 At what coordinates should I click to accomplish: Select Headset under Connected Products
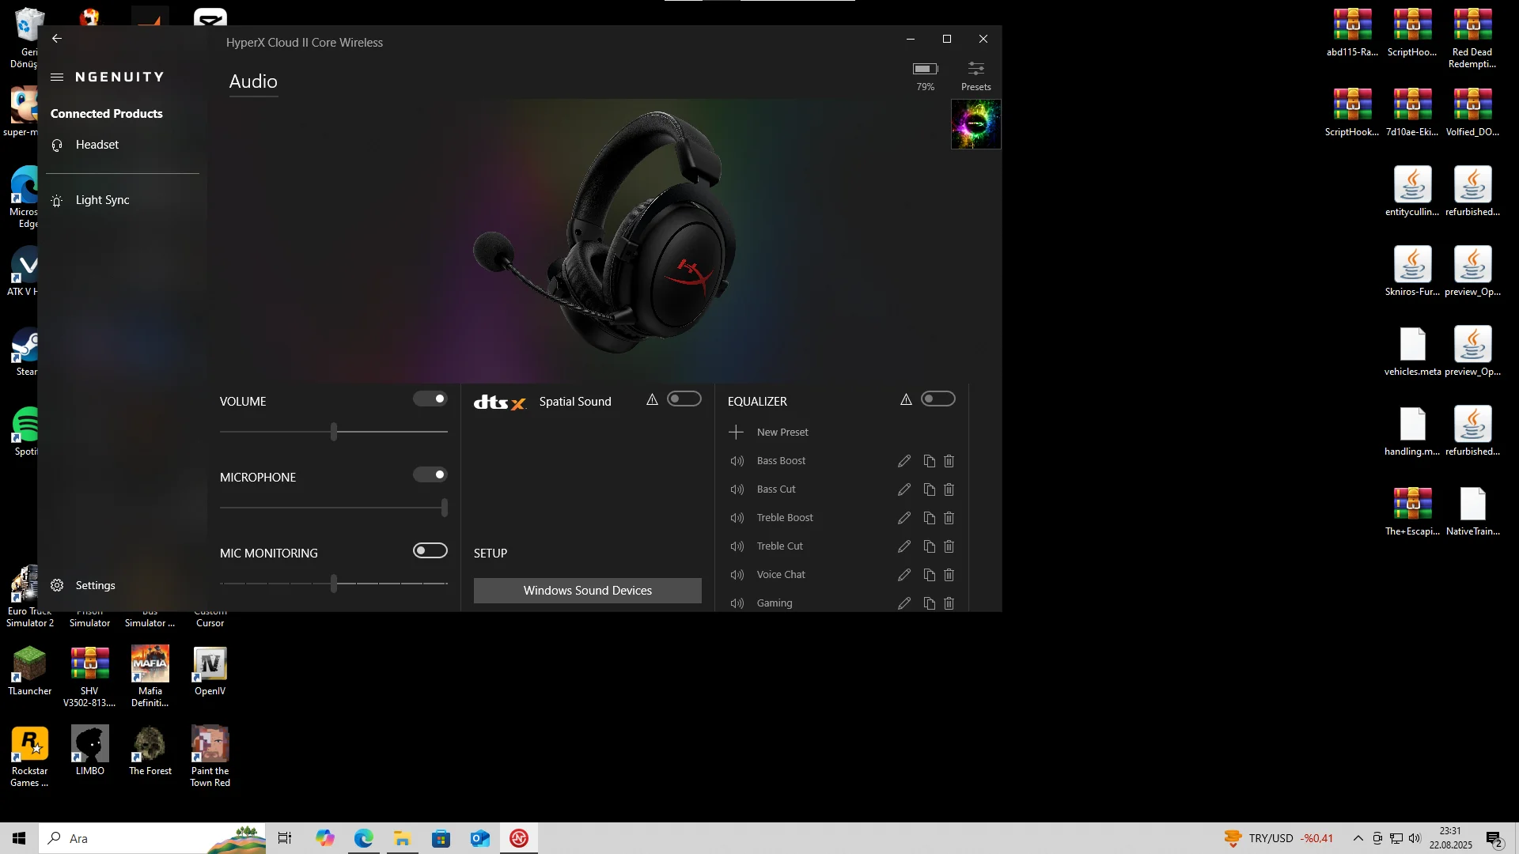click(x=97, y=145)
